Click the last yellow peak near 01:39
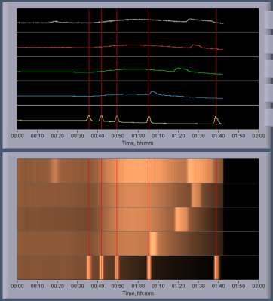The image size is (273, 301). (216, 120)
